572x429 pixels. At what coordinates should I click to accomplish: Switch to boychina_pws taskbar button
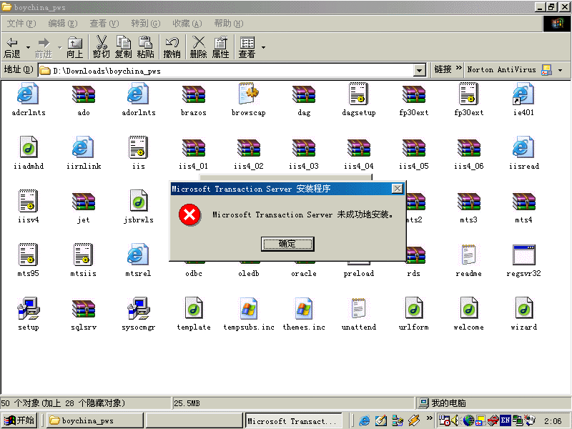pyautogui.click(x=95, y=420)
